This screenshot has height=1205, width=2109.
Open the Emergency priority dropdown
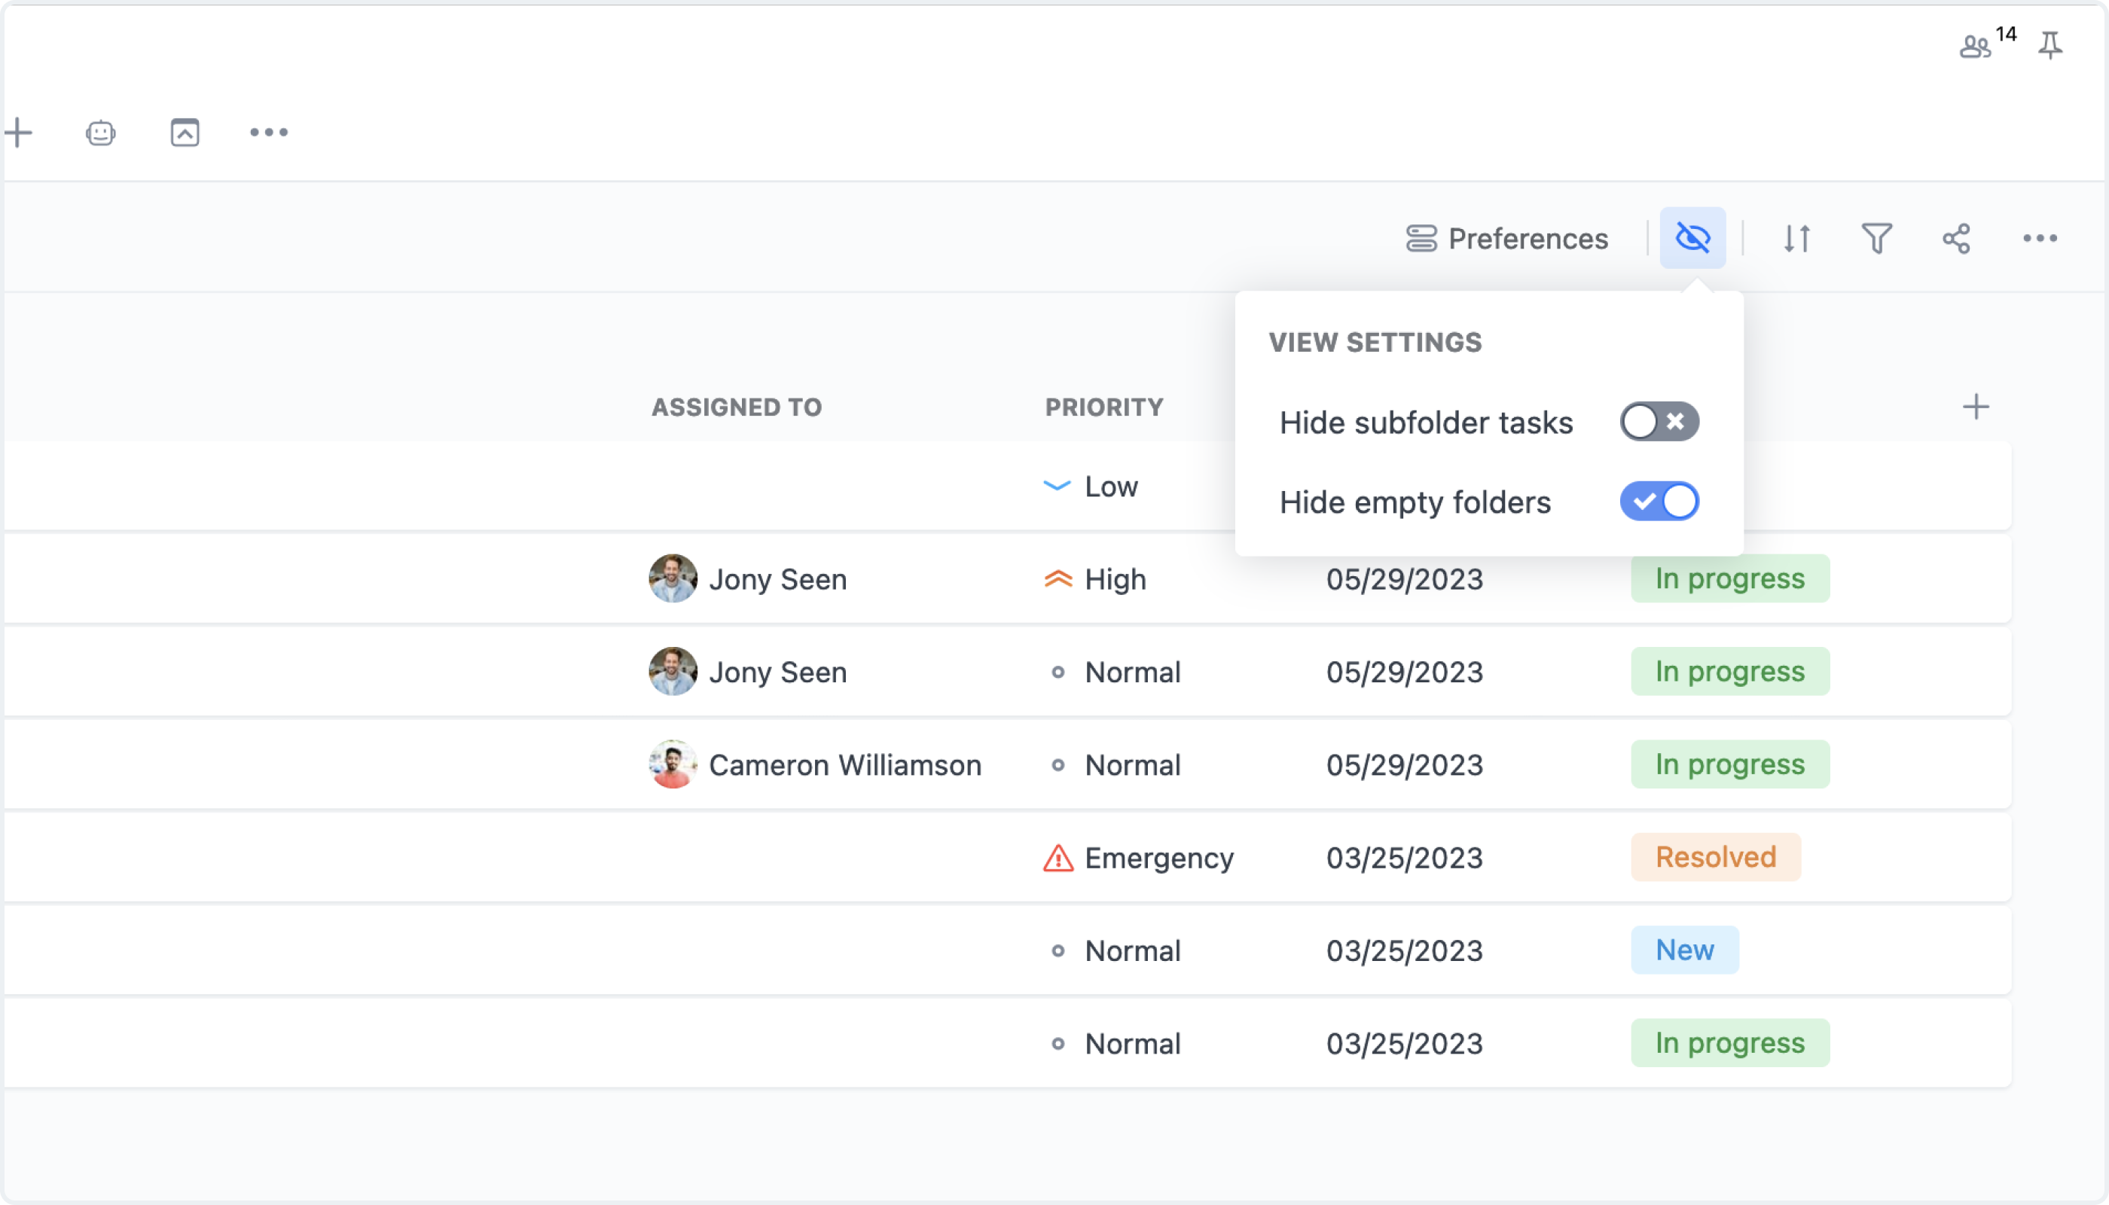click(1138, 857)
